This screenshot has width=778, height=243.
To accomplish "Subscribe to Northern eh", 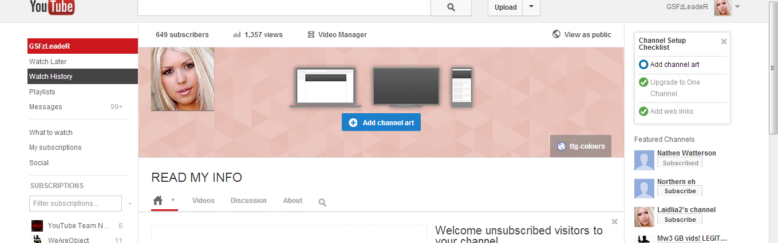I will point(680,191).
